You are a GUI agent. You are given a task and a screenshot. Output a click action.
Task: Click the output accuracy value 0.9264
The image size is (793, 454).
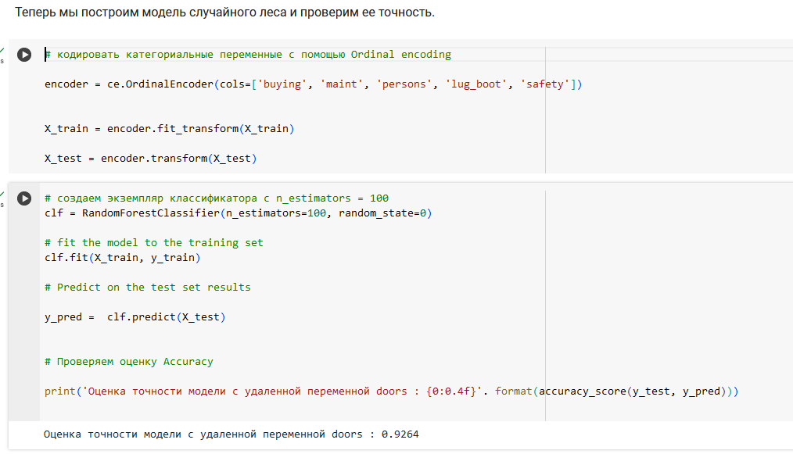click(x=400, y=434)
